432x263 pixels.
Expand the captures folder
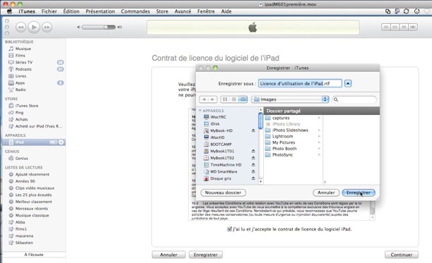(319, 118)
